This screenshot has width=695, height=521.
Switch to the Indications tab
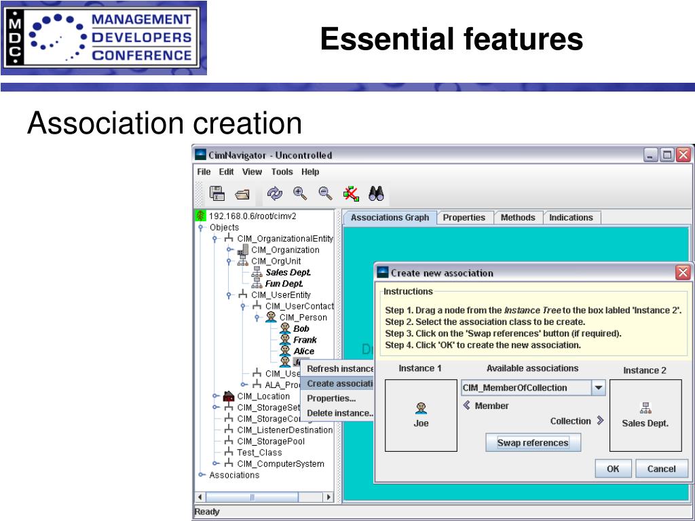point(571,218)
